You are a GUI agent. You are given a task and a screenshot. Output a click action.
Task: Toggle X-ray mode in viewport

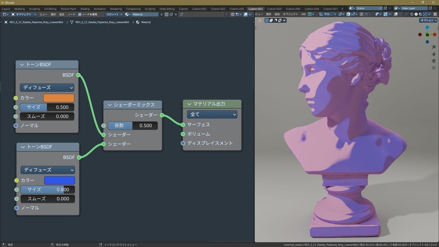(406, 14)
